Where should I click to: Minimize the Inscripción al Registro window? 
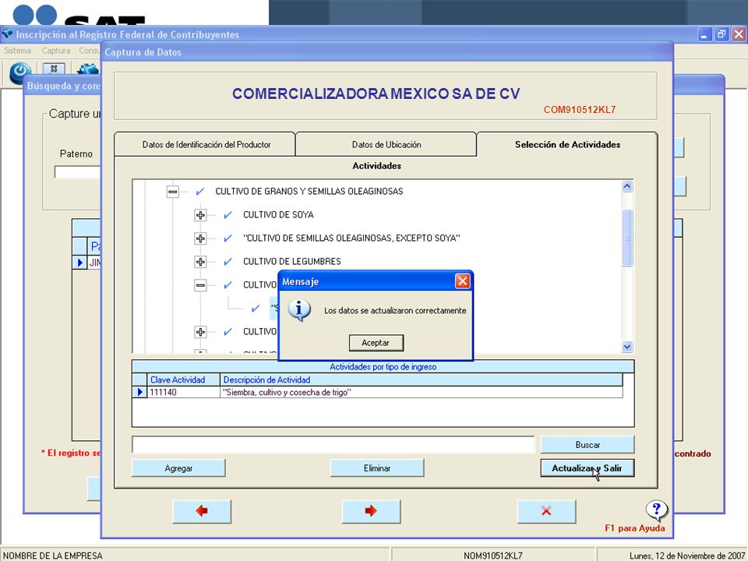pyautogui.click(x=704, y=34)
